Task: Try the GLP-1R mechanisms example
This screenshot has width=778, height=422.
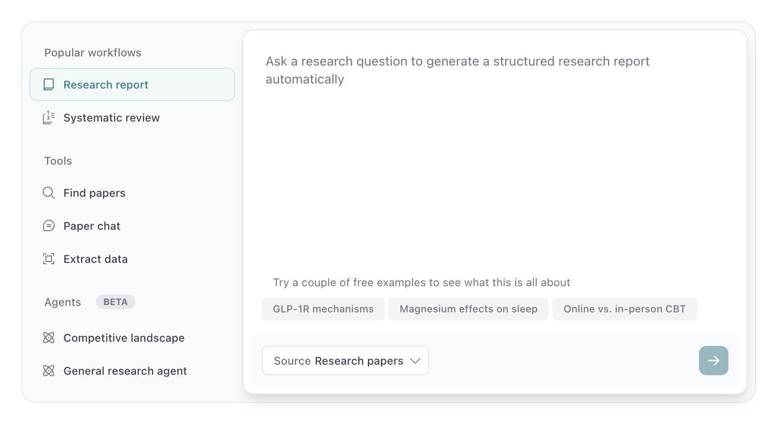Action: [x=323, y=309]
